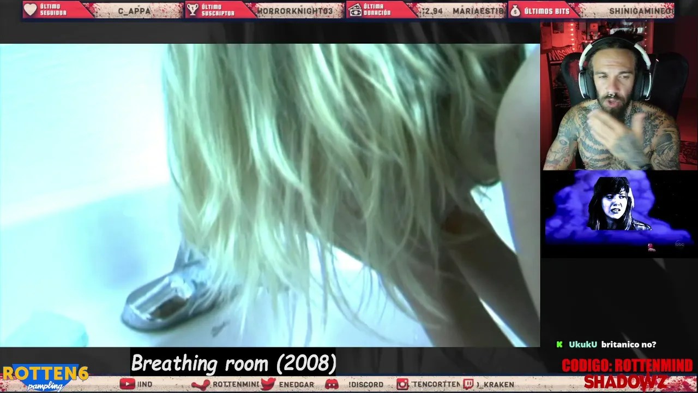Click the !DISCORD command text
Image resolution: width=698 pixels, height=393 pixels.
(366, 384)
